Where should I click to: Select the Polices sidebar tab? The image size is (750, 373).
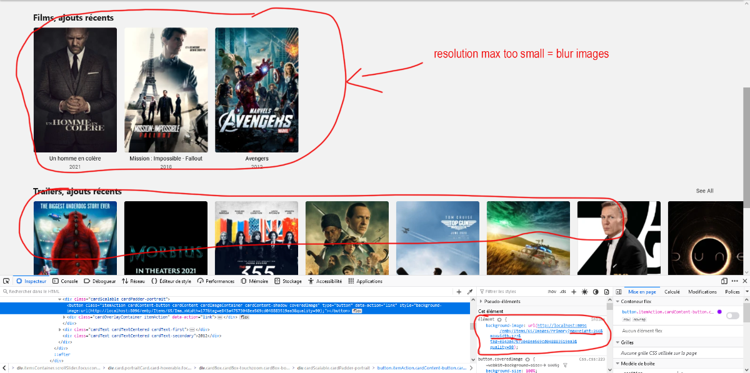[732, 292]
